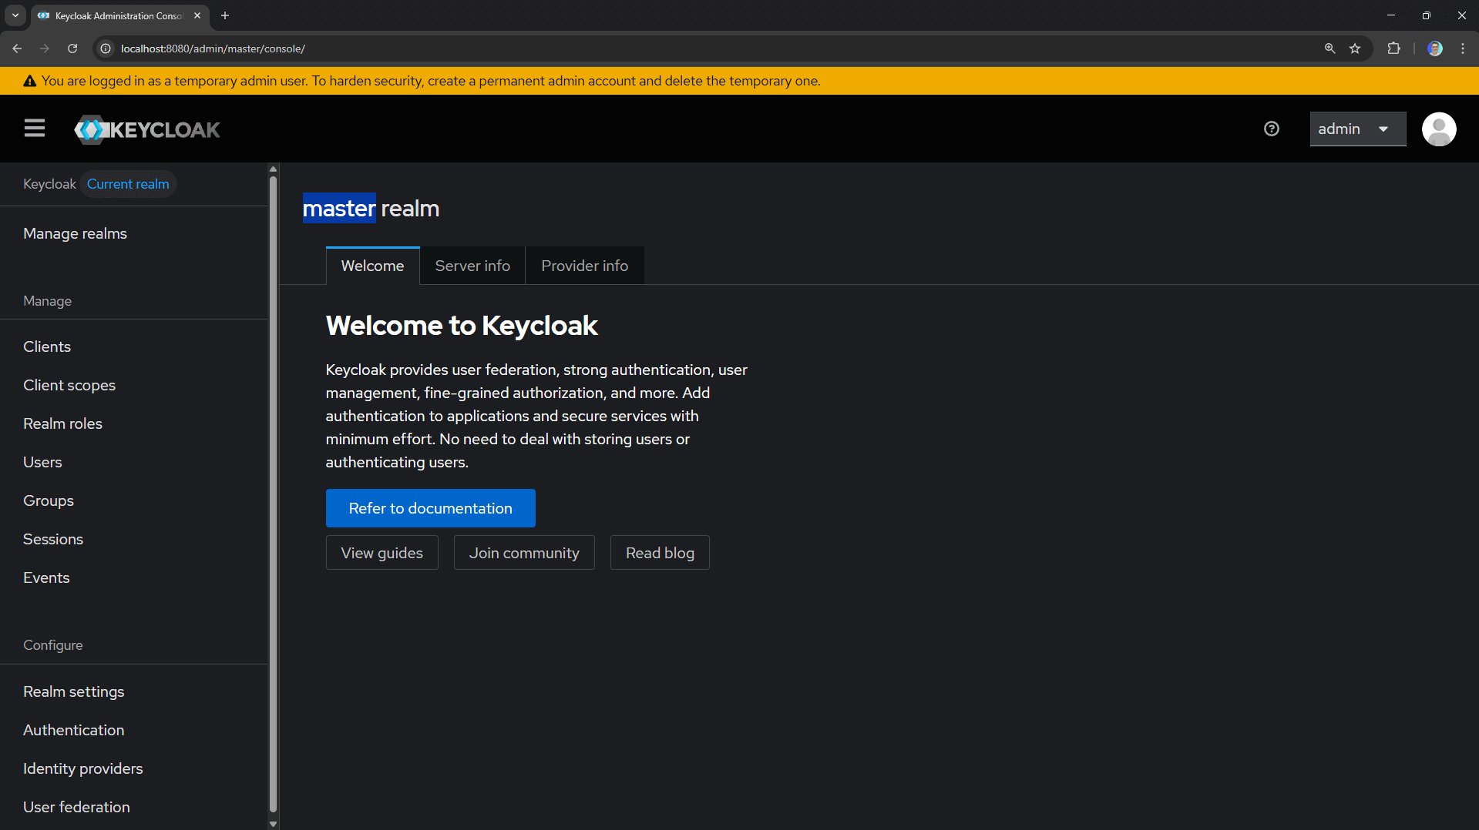Open Chrome's three-dot menu
This screenshot has height=830, width=1479.
(x=1464, y=48)
